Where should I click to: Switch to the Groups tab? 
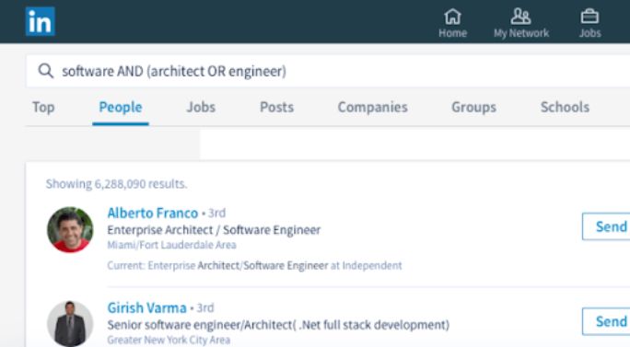473,108
